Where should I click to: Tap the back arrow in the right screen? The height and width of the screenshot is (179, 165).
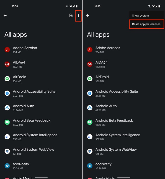88,16
